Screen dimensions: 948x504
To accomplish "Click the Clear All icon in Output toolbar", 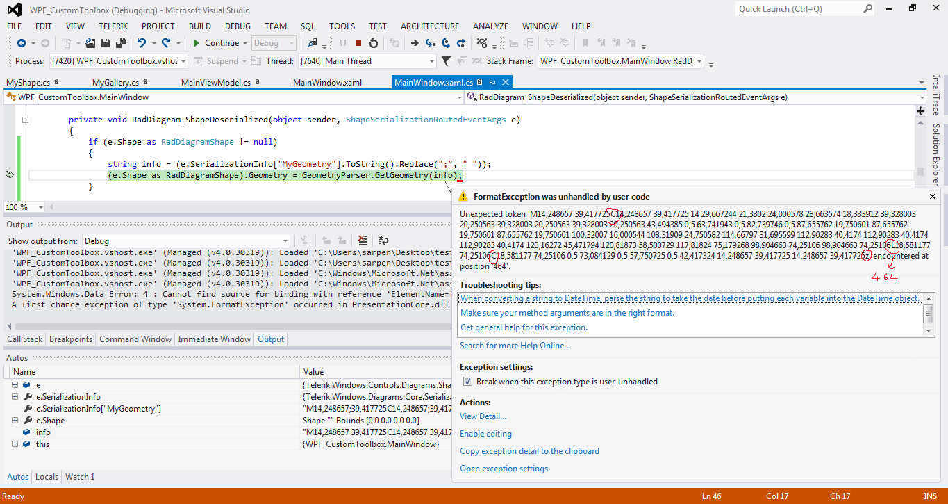I will pyautogui.click(x=363, y=241).
